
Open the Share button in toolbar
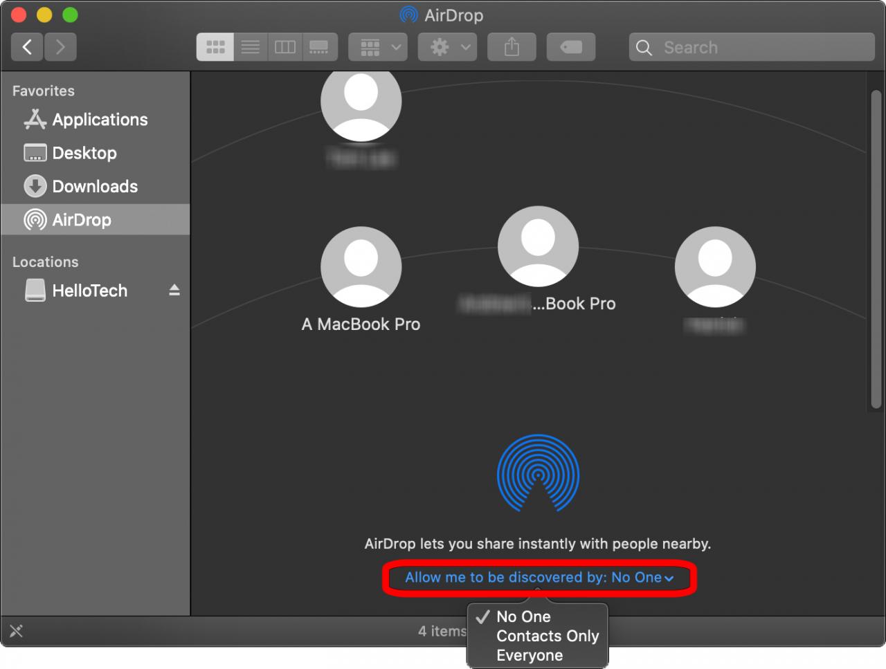[x=512, y=46]
